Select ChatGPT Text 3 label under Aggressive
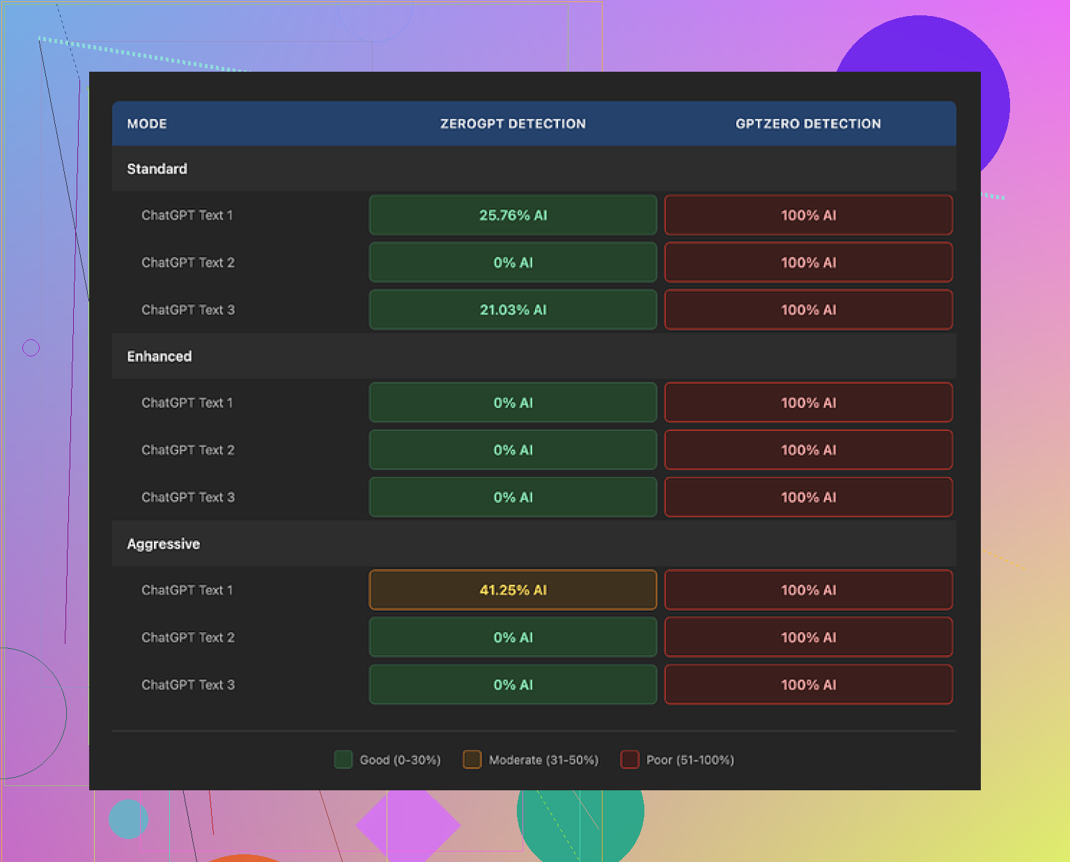The image size is (1070, 862). click(188, 684)
